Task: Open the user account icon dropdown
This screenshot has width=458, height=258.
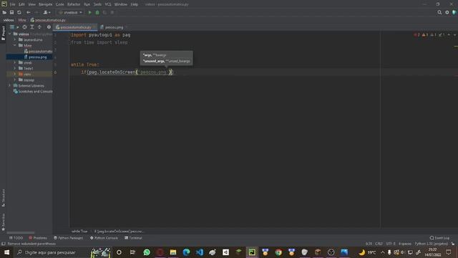Action: (x=47, y=13)
